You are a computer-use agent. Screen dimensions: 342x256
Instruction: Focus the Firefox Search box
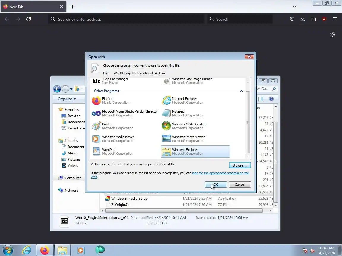pyautogui.click(x=240, y=19)
